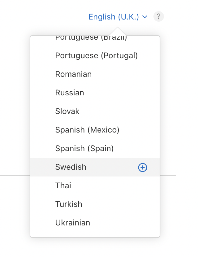
Task: Click blank area below Ukrainian in popup
Action: click(95, 233)
